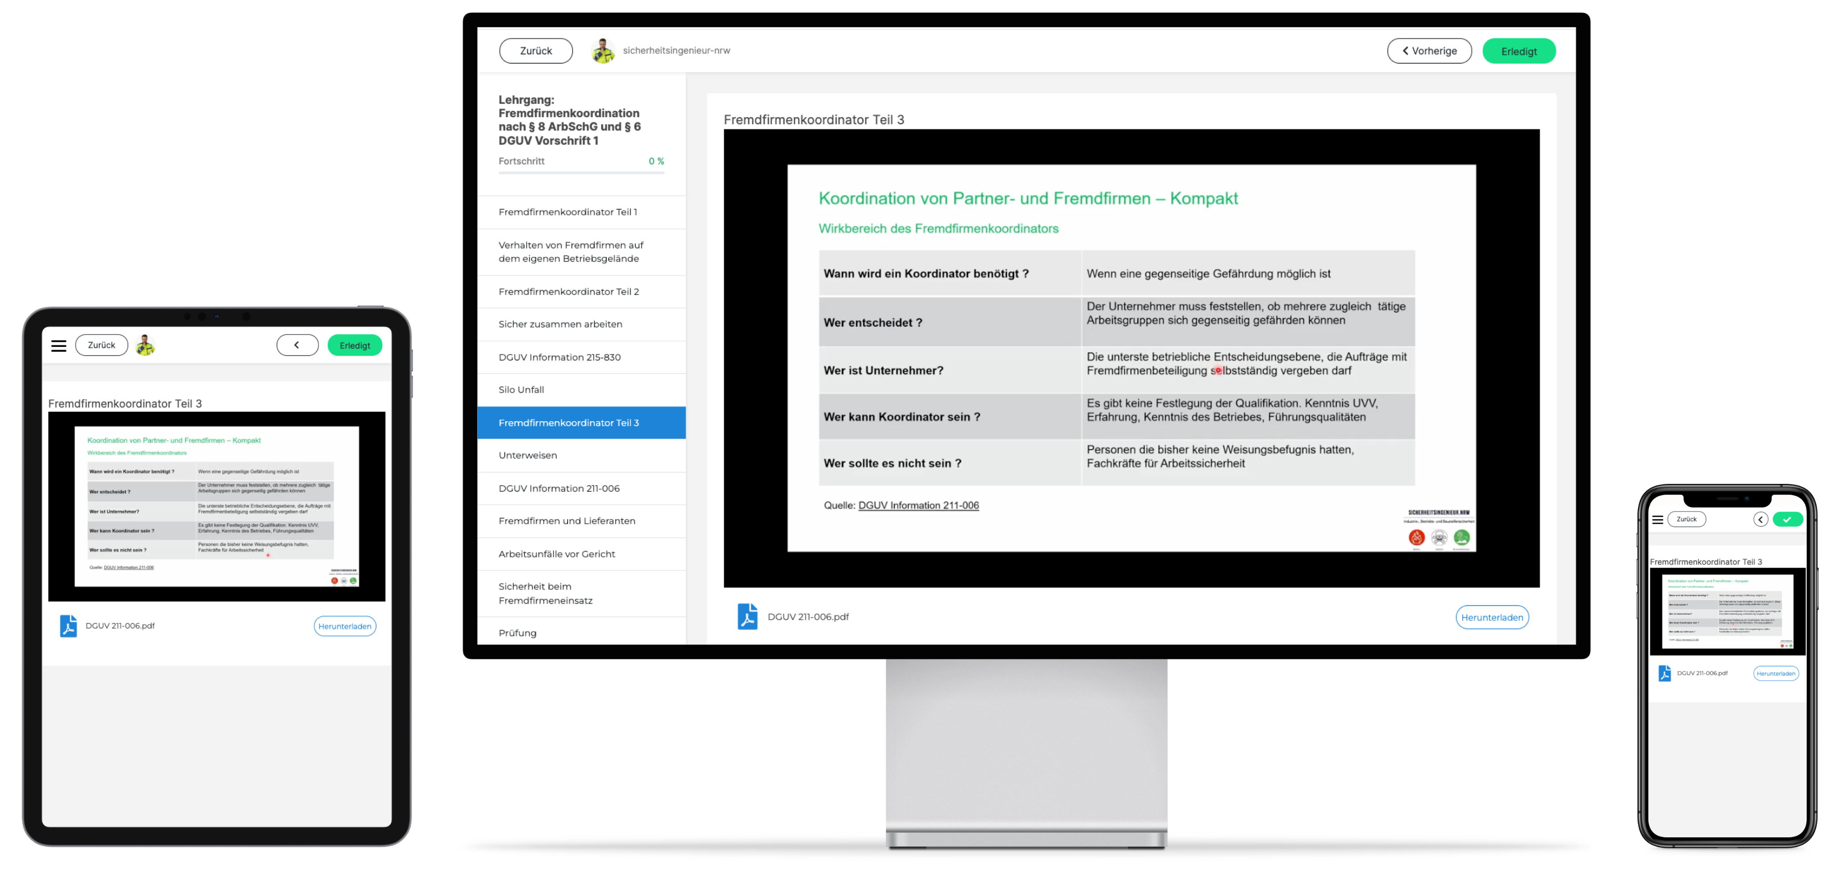Open the Unterweisen lesson

coord(581,455)
